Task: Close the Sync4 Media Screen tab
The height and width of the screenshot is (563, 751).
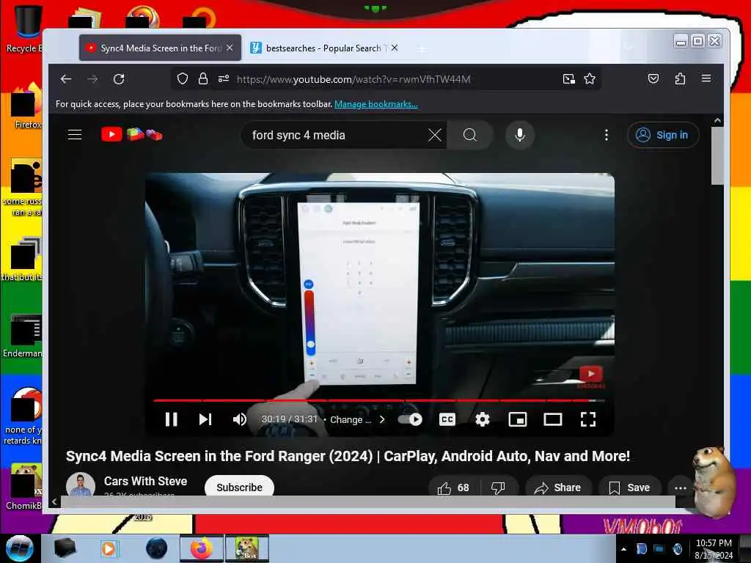Action: tap(230, 48)
